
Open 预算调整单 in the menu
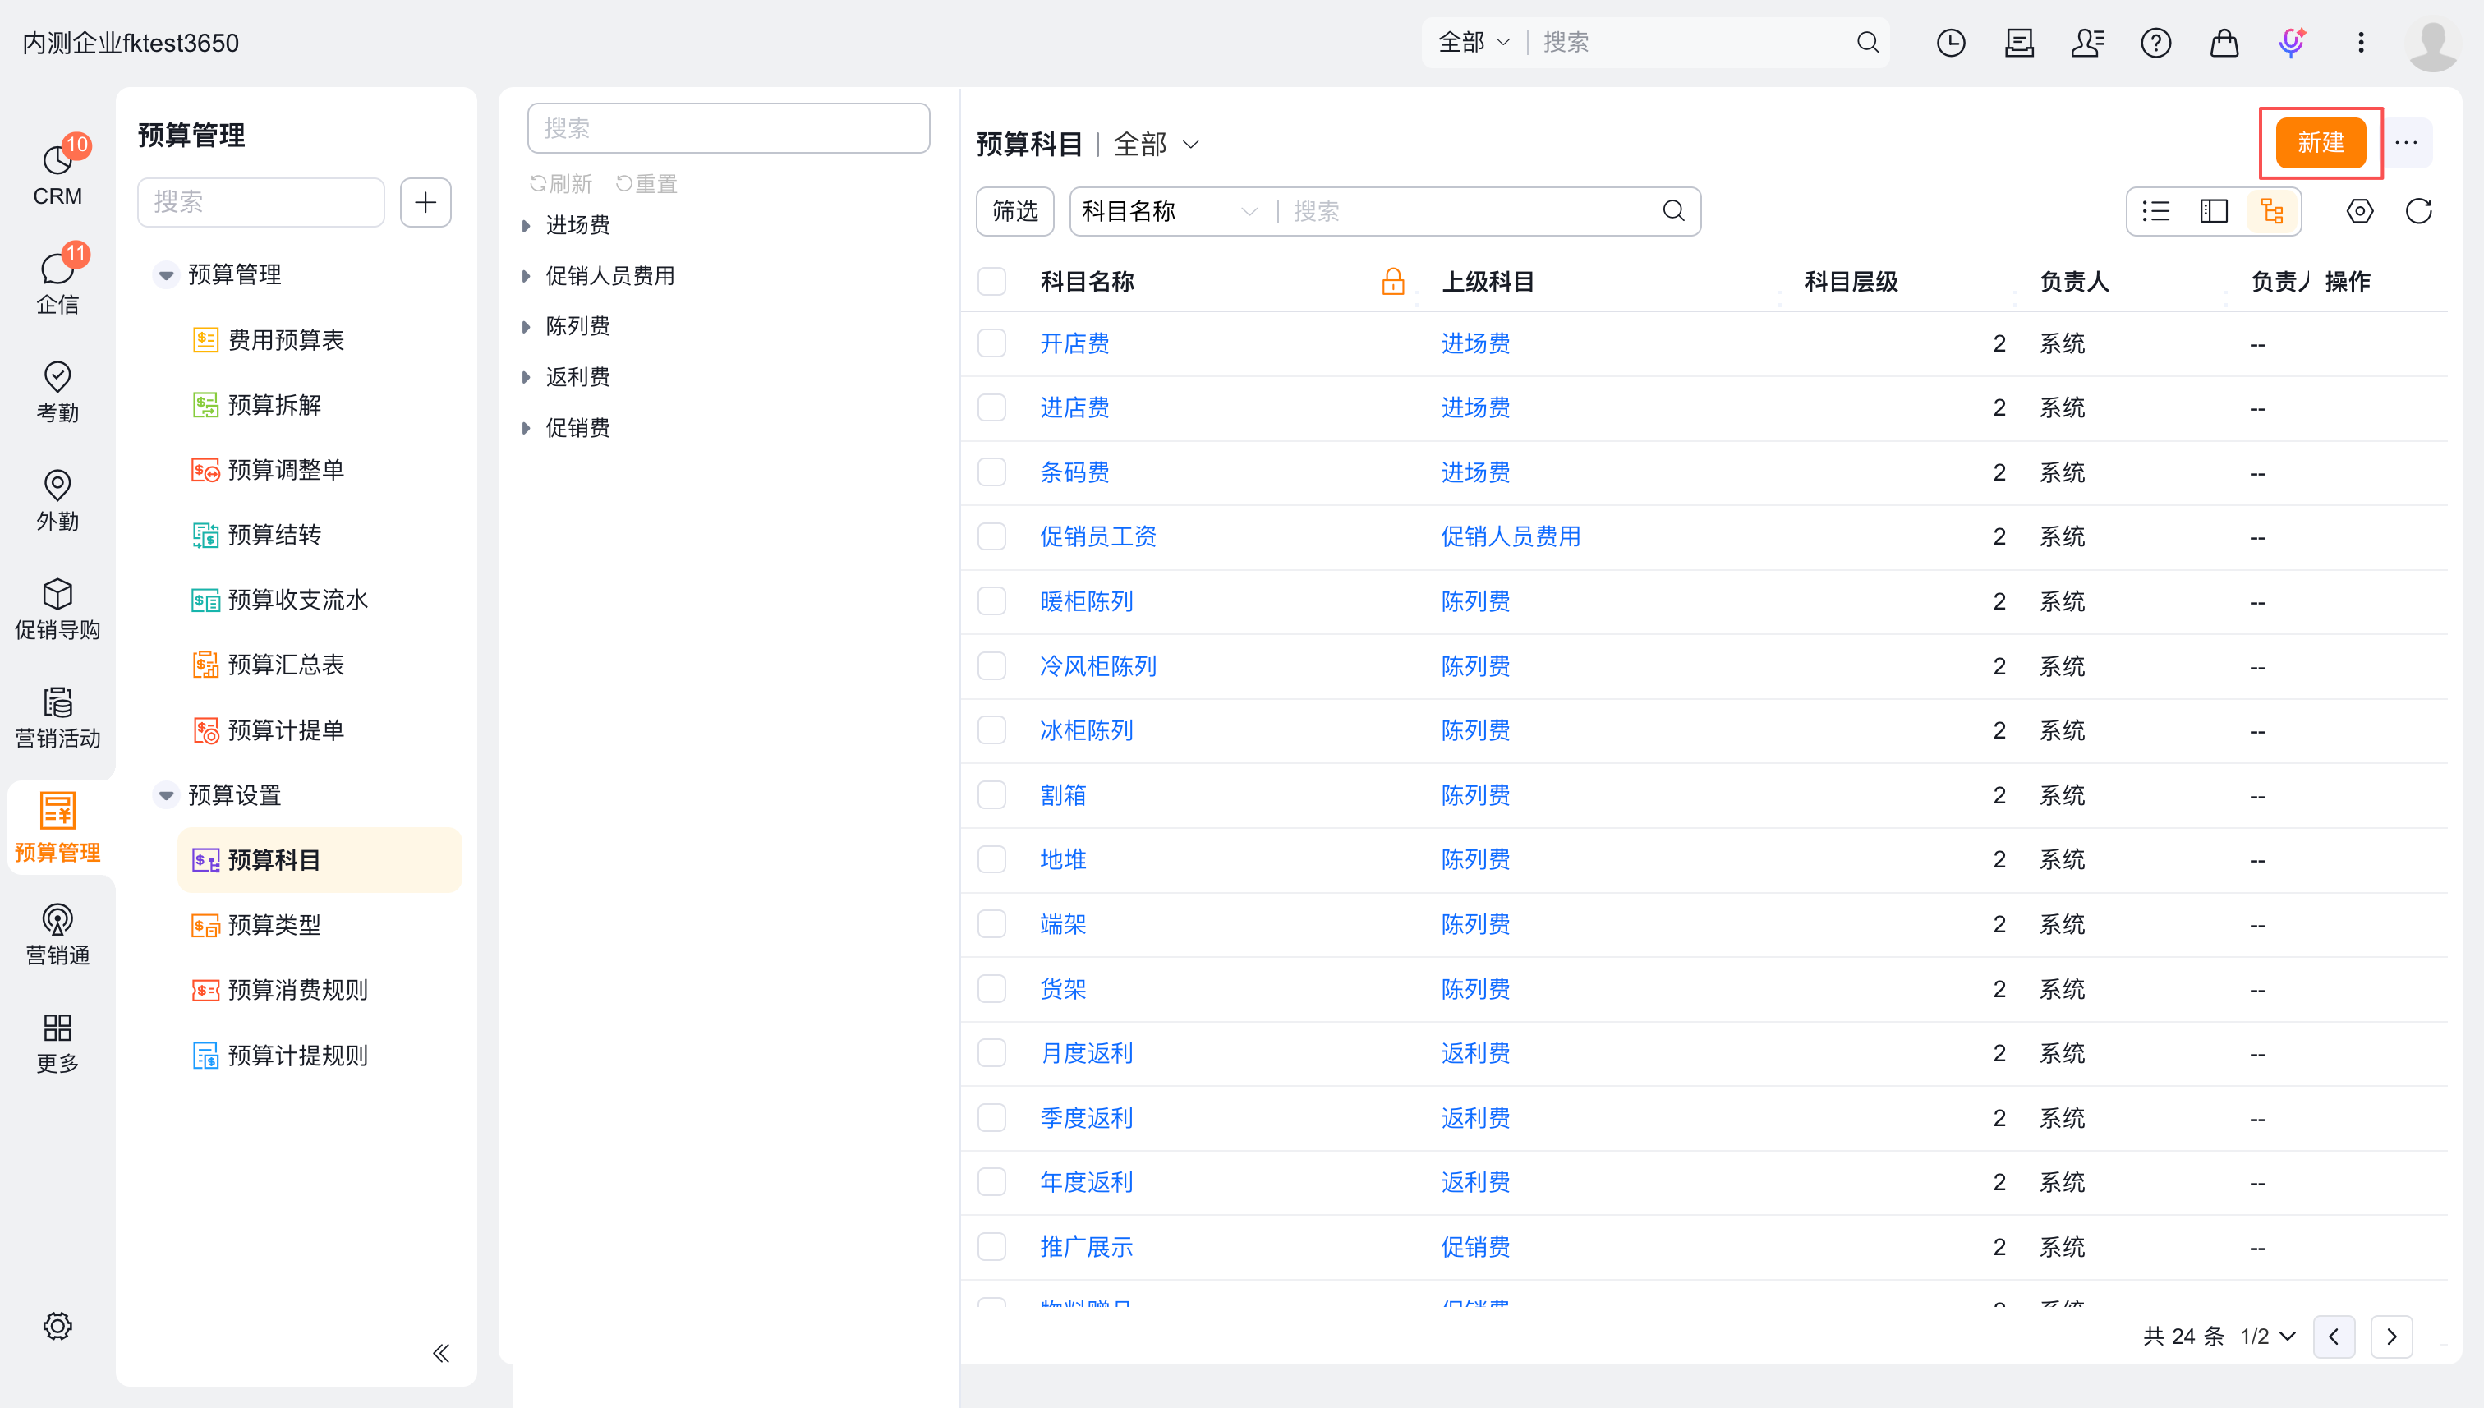(x=285, y=470)
